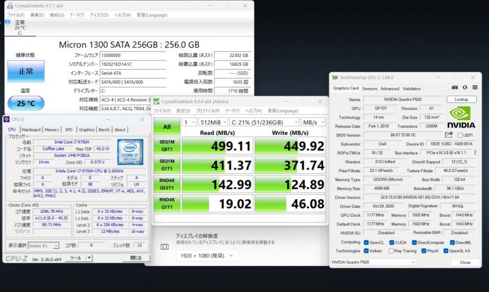This screenshot has height=292, width=489.
Task: Click the NVIDIA logo in GPU-Z
Action: click(460, 119)
